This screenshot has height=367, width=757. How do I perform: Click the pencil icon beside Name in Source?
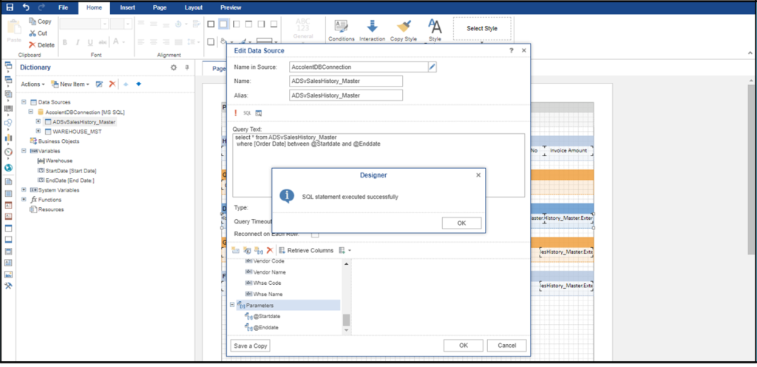coord(432,67)
